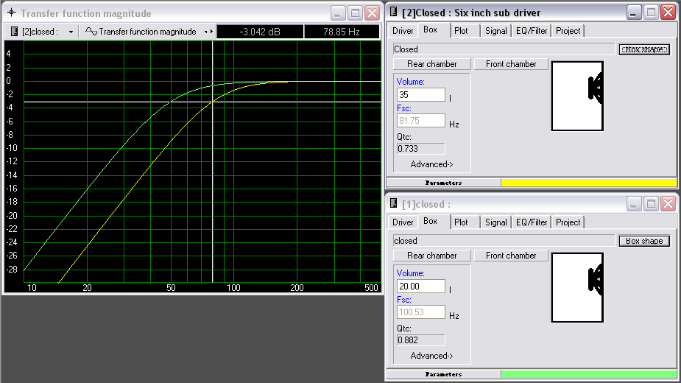Open Signal tab in [1]closed window
The image size is (681, 383).
tap(496, 222)
